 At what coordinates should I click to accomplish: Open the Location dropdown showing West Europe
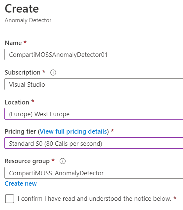[x=94, y=114]
